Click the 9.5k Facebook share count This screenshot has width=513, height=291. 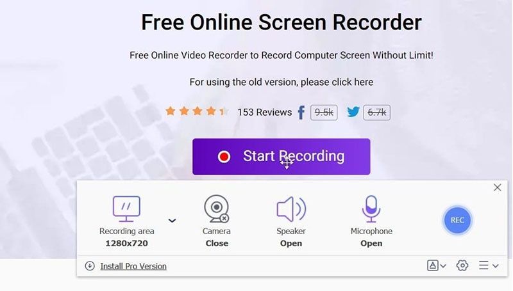pos(324,113)
